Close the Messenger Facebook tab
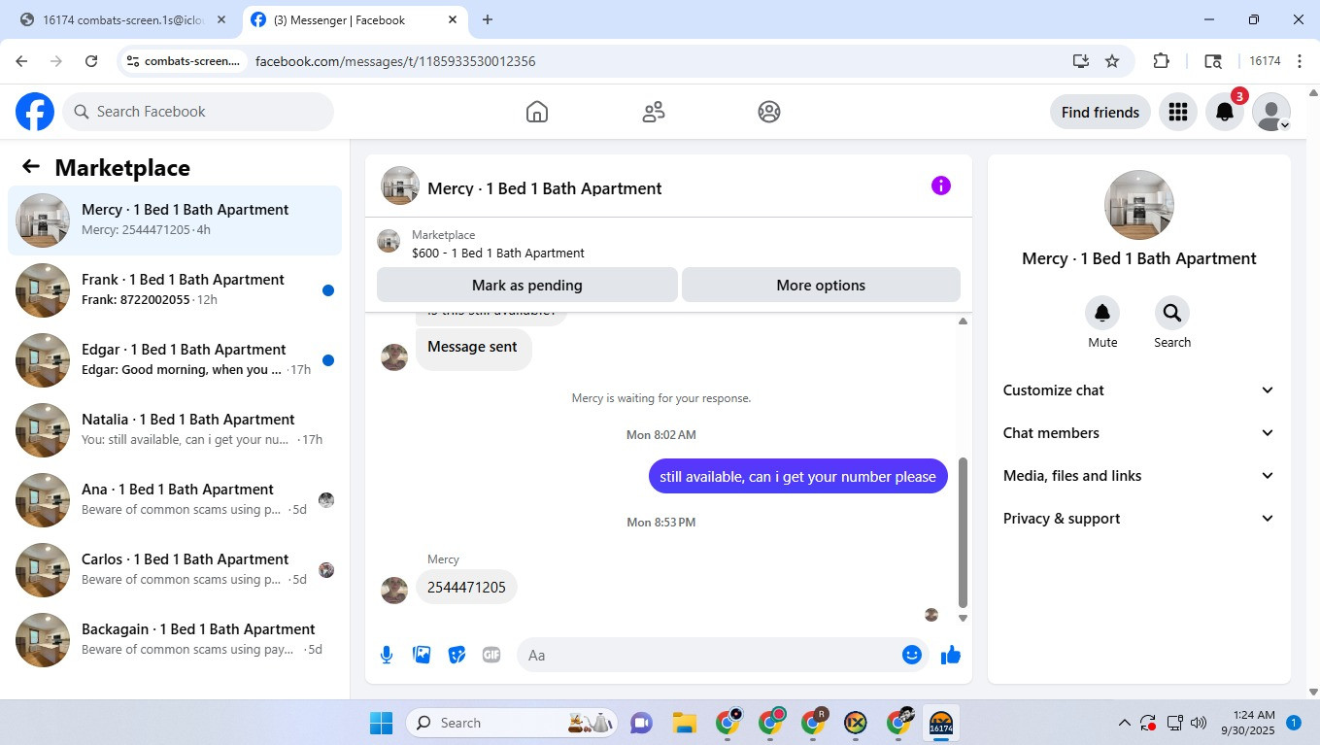 [x=453, y=19]
